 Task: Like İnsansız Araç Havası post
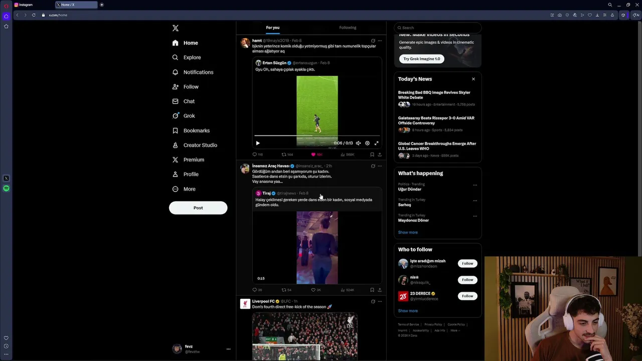(x=316, y=290)
